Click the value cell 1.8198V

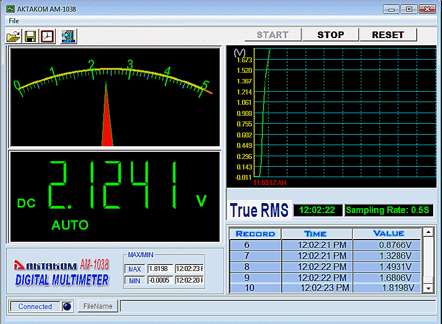coord(387,288)
